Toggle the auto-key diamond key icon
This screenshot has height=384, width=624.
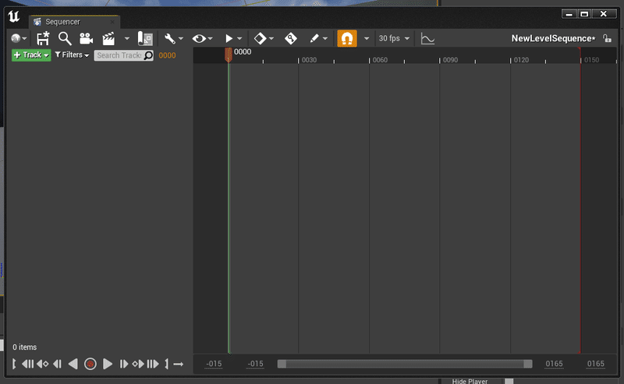[x=290, y=39]
